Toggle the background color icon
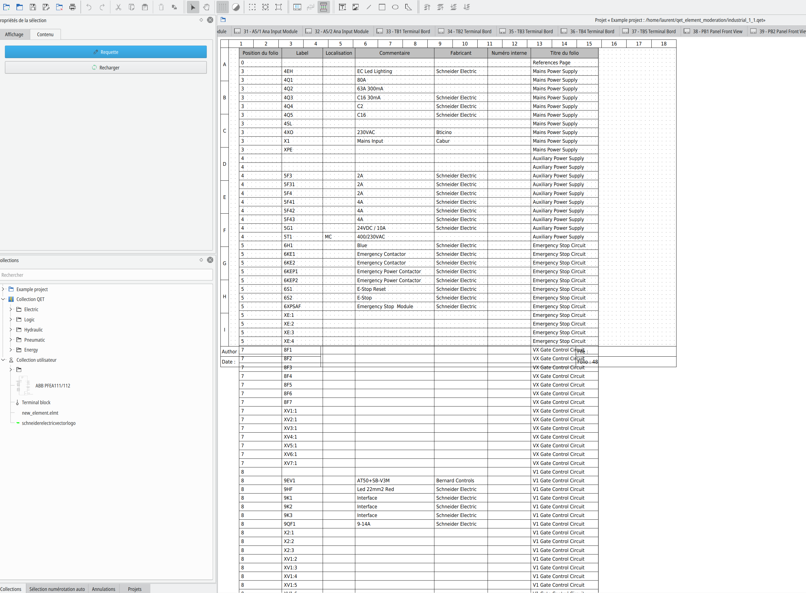This screenshot has width=806, height=593. click(236, 7)
